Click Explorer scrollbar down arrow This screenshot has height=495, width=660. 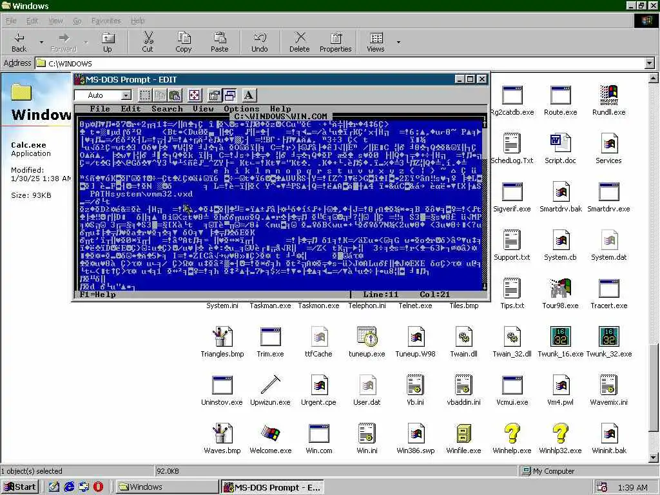[x=654, y=458]
